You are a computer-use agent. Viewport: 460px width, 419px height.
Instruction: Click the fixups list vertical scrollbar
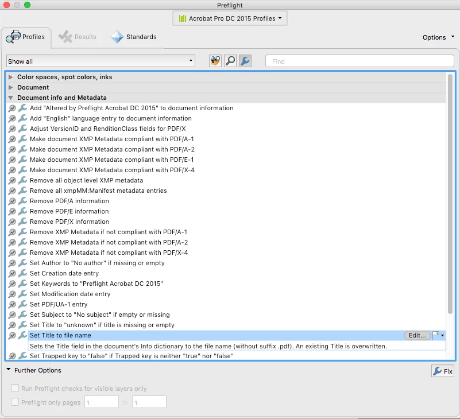(450, 193)
